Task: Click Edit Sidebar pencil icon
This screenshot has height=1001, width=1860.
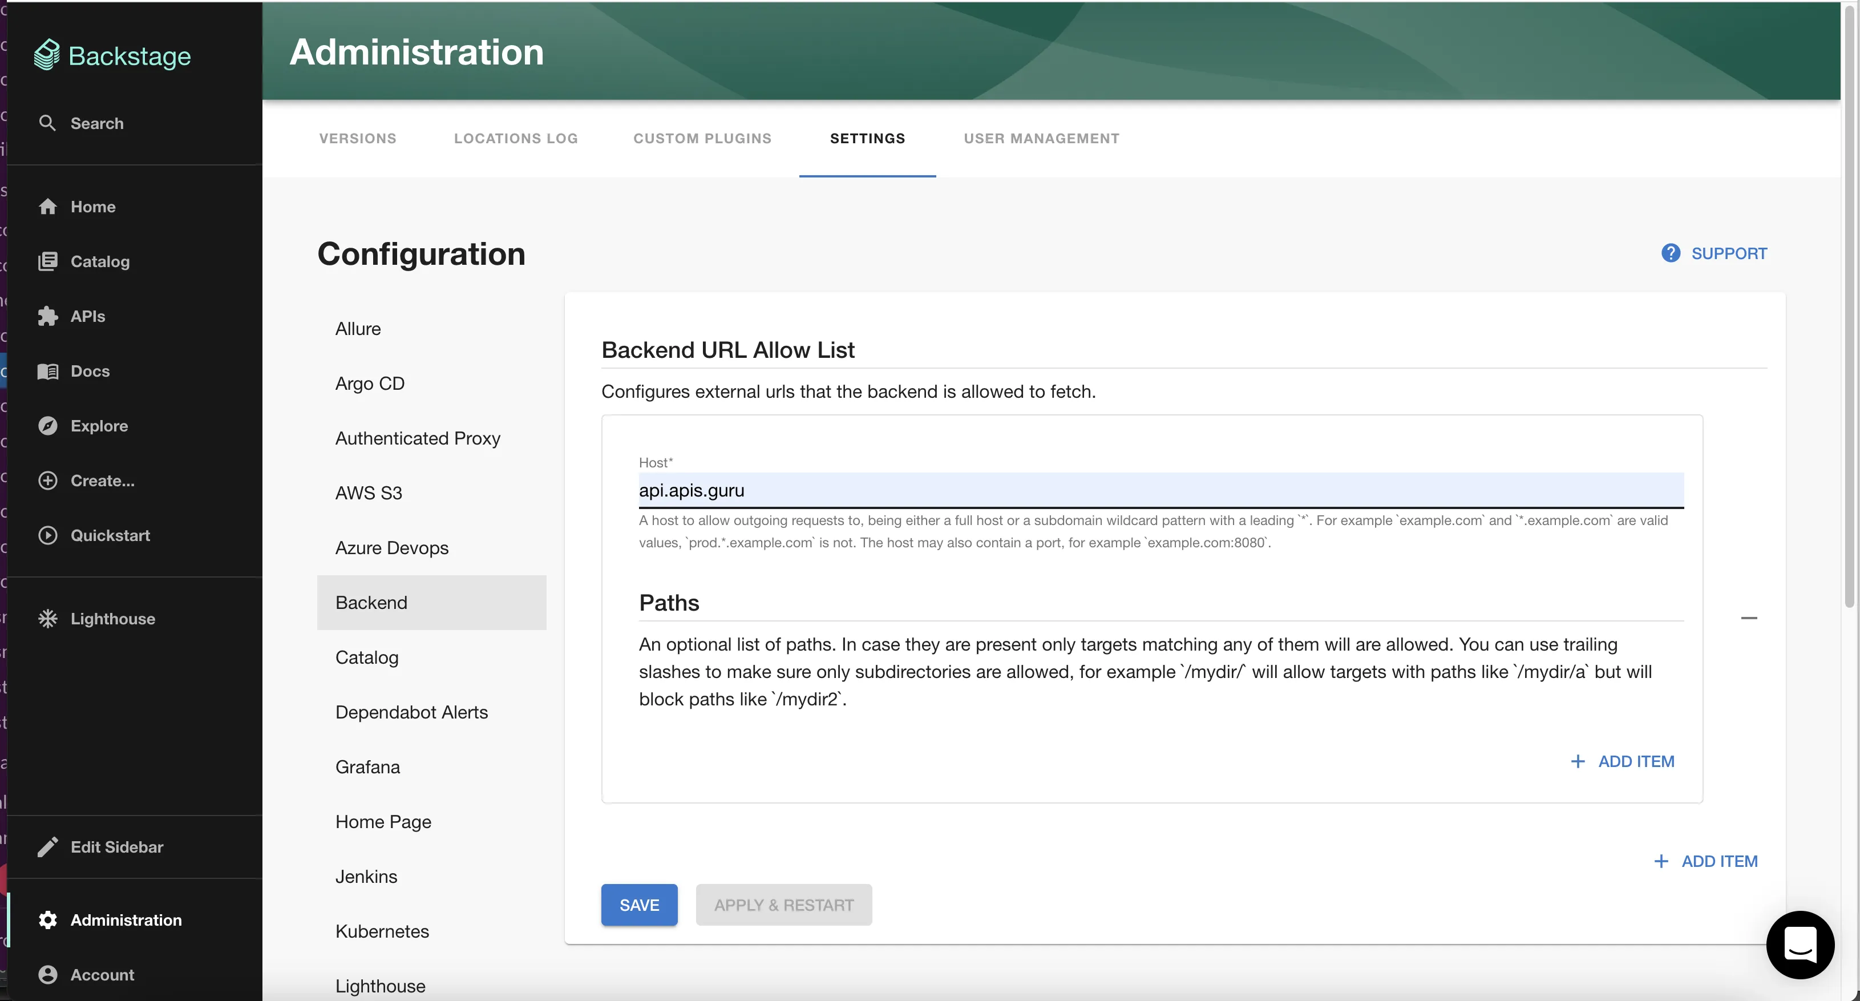Action: click(x=48, y=847)
